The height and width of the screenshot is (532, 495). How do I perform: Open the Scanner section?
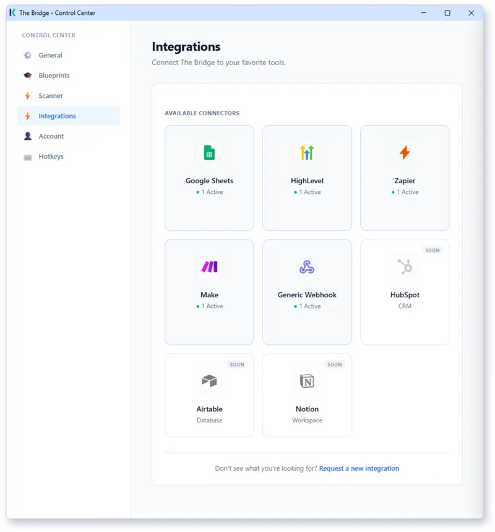69,95
